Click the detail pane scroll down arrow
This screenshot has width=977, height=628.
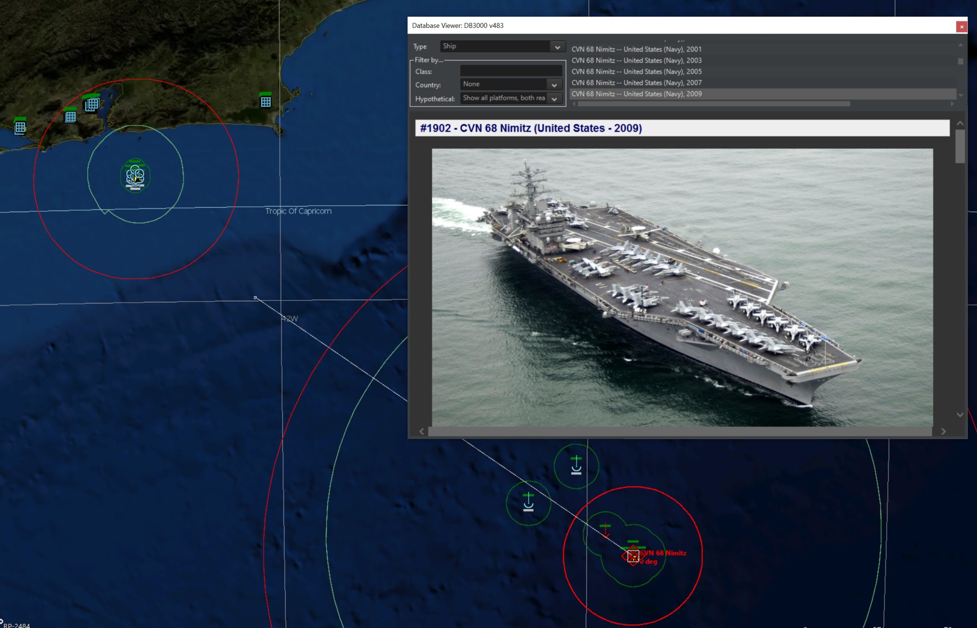[x=959, y=415]
